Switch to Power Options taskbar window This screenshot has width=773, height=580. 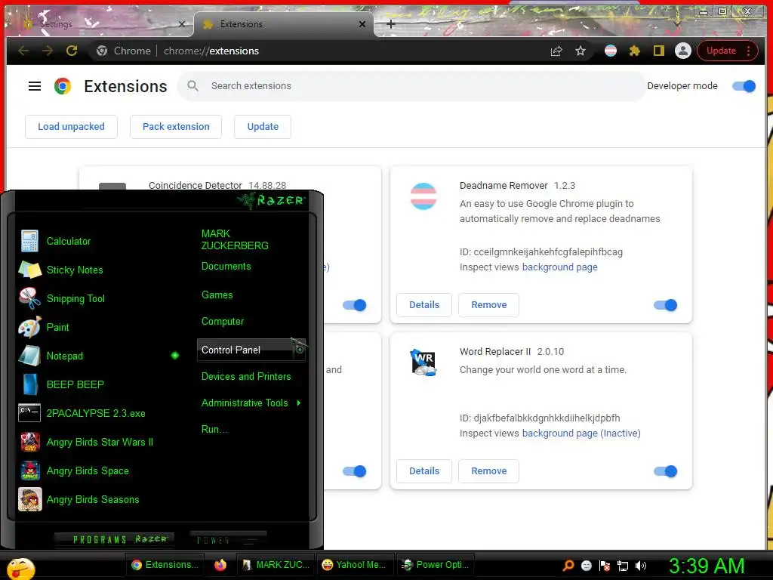(x=436, y=565)
